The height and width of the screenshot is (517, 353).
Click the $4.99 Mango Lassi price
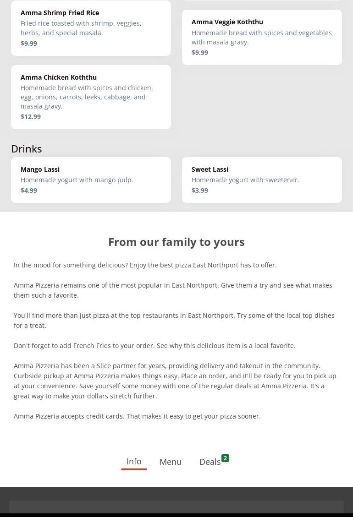[x=29, y=190]
